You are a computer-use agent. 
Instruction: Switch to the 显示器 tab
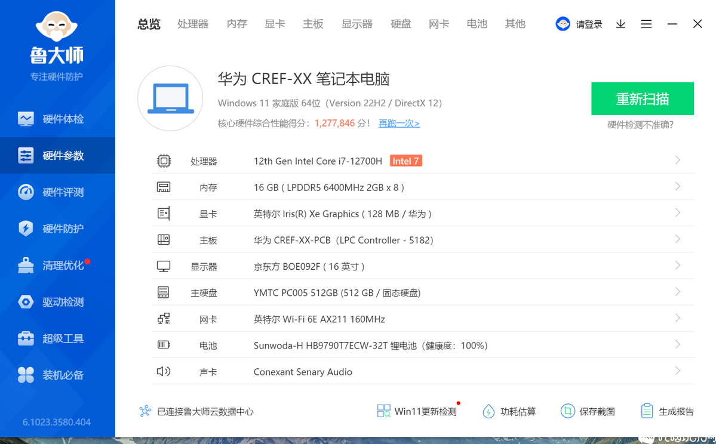[x=357, y=24]
